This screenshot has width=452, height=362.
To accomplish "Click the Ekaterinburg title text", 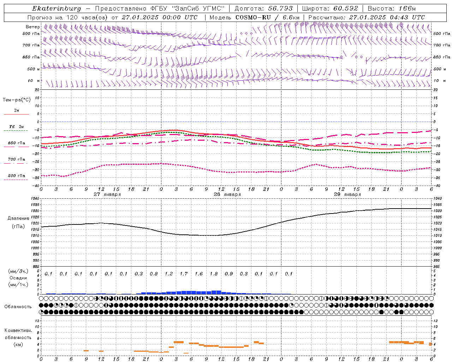I will click(56, 8).
